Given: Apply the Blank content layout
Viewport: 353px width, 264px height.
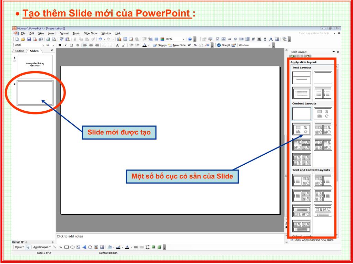Looking at the screenshot, I should point(302,113).
